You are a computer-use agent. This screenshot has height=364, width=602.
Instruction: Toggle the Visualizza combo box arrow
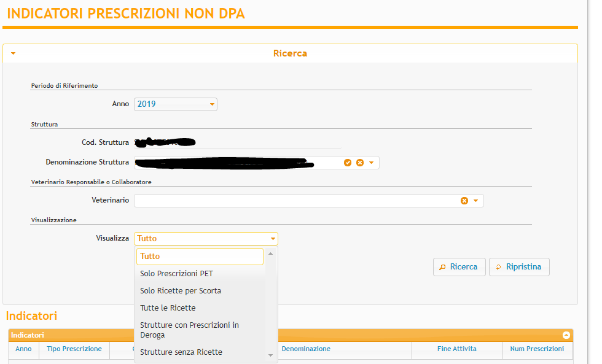tap(273, 239)
